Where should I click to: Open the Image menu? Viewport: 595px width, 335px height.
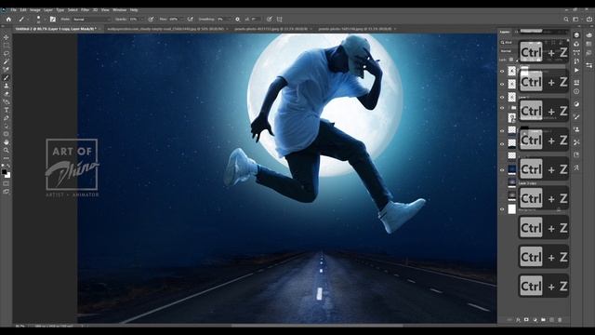coord(35,10)
